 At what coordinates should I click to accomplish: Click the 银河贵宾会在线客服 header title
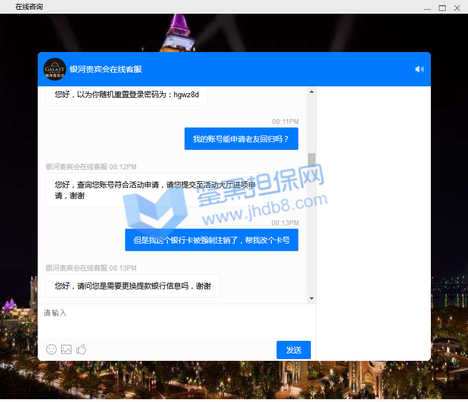106,69
